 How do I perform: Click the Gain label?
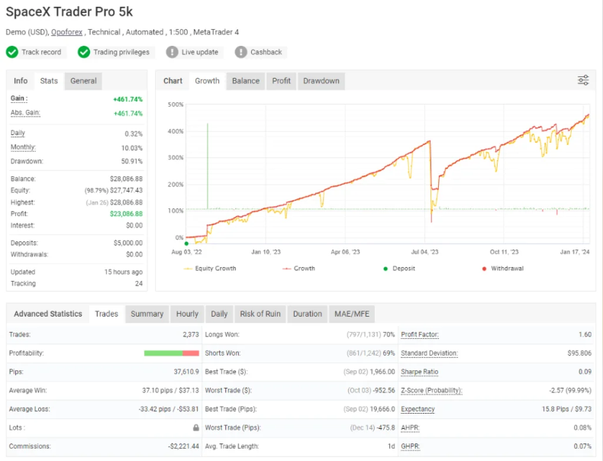19,98
